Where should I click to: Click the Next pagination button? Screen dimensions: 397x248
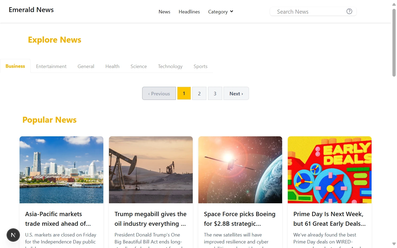tap(236, 93)
